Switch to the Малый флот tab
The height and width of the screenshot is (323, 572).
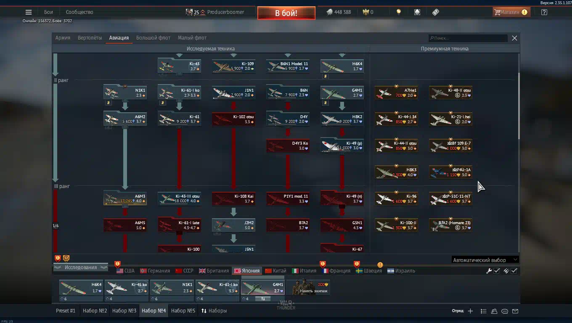pos(192,38)
